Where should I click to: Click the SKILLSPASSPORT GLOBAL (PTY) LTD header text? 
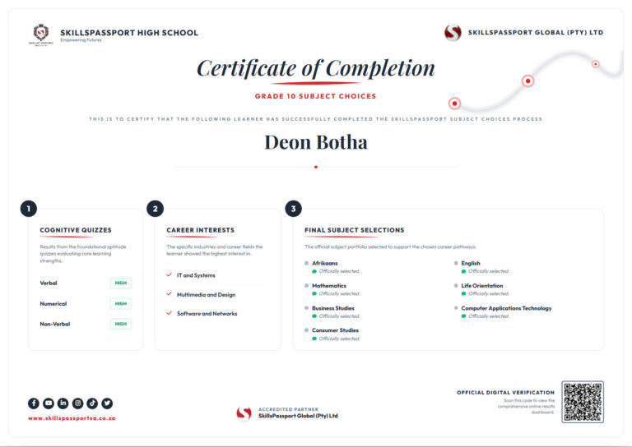click(536, 33)
